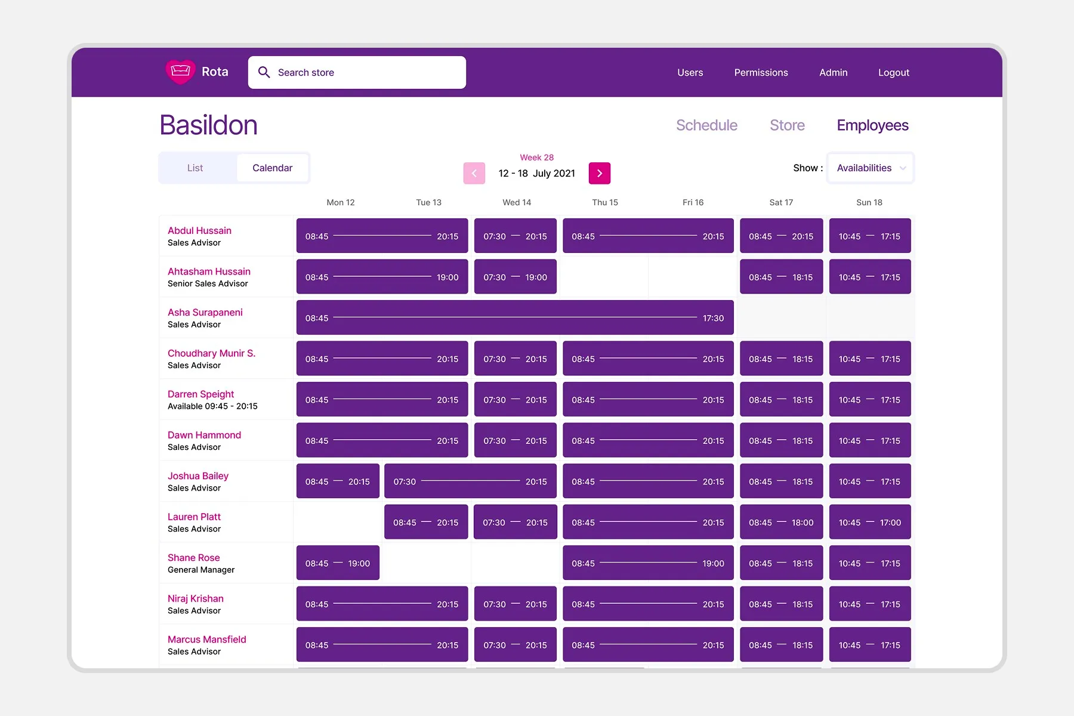Select Asha Surapaneni's 08:45–17:30 availability block

(515, 317)
